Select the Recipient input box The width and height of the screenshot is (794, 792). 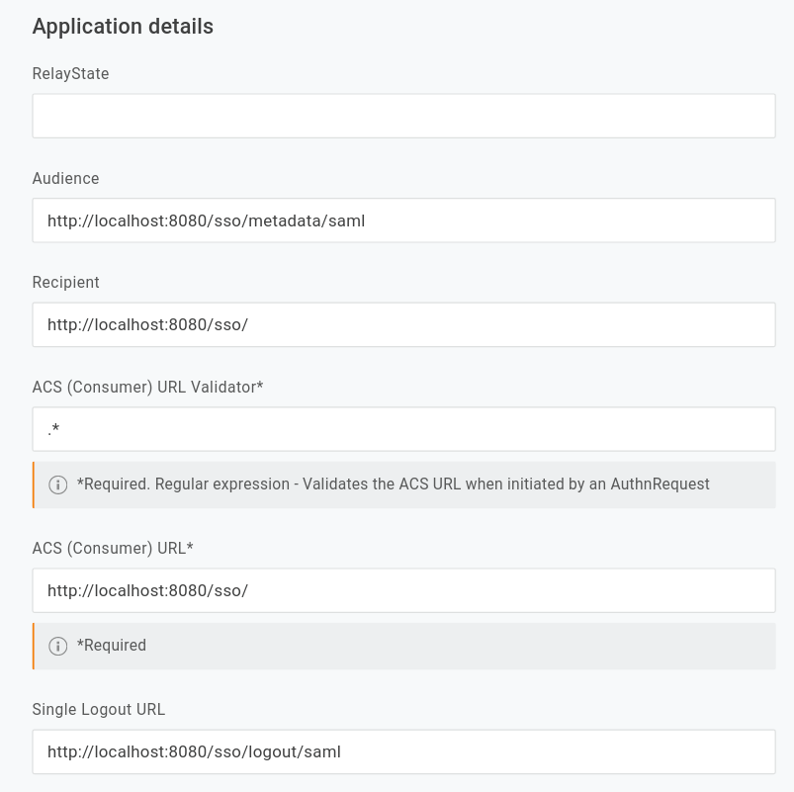[x=403, y=324]
